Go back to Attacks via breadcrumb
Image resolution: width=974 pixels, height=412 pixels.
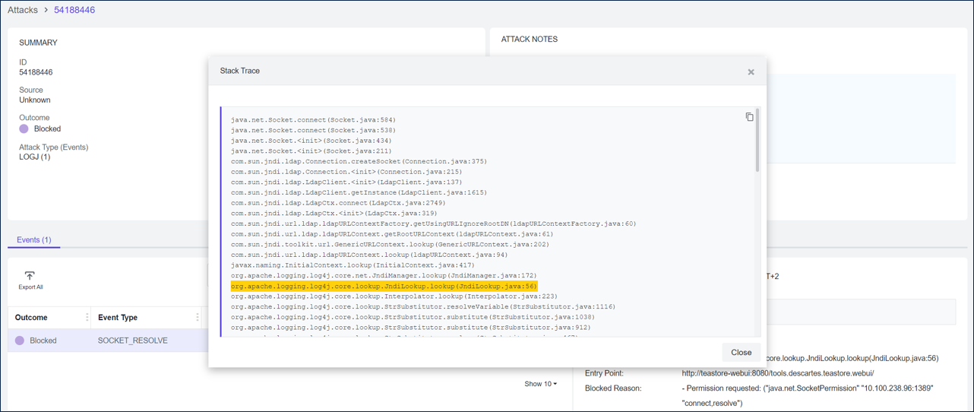click(23, 10)
